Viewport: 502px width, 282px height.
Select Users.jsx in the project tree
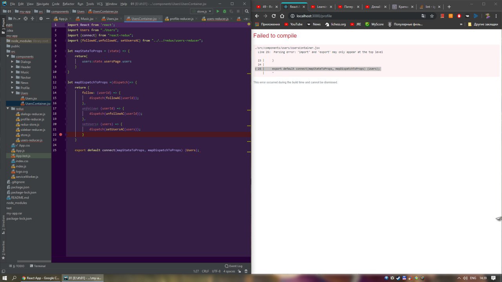[31, 98]
